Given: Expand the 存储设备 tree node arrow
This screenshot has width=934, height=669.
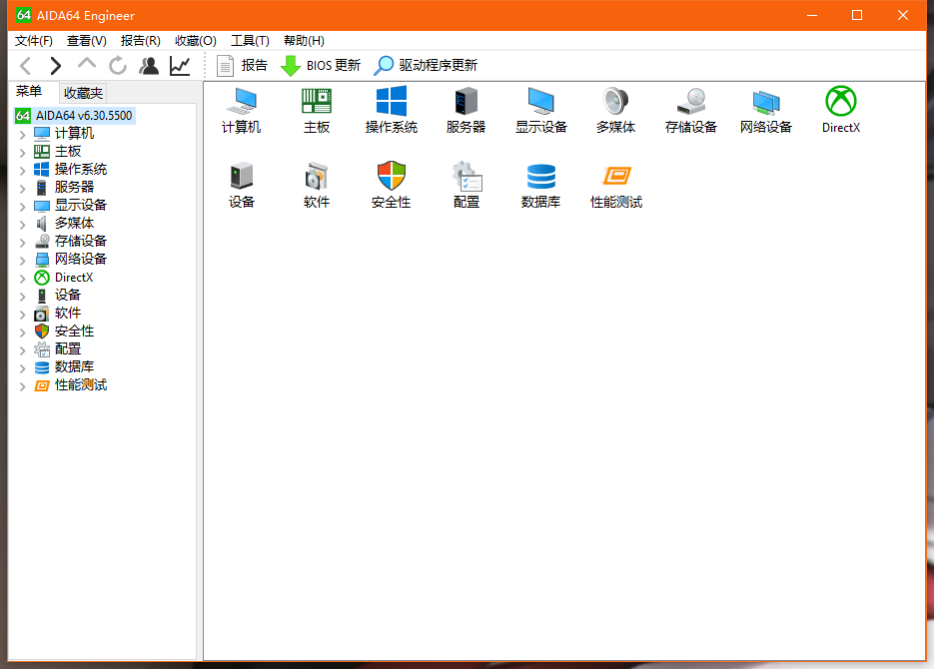Looking at the screenshot, I should (x=23, y=242).
